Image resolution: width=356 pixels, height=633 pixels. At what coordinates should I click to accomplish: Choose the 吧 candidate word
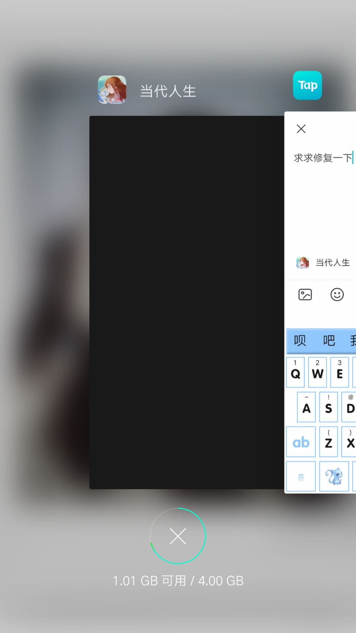coord(329,340)
